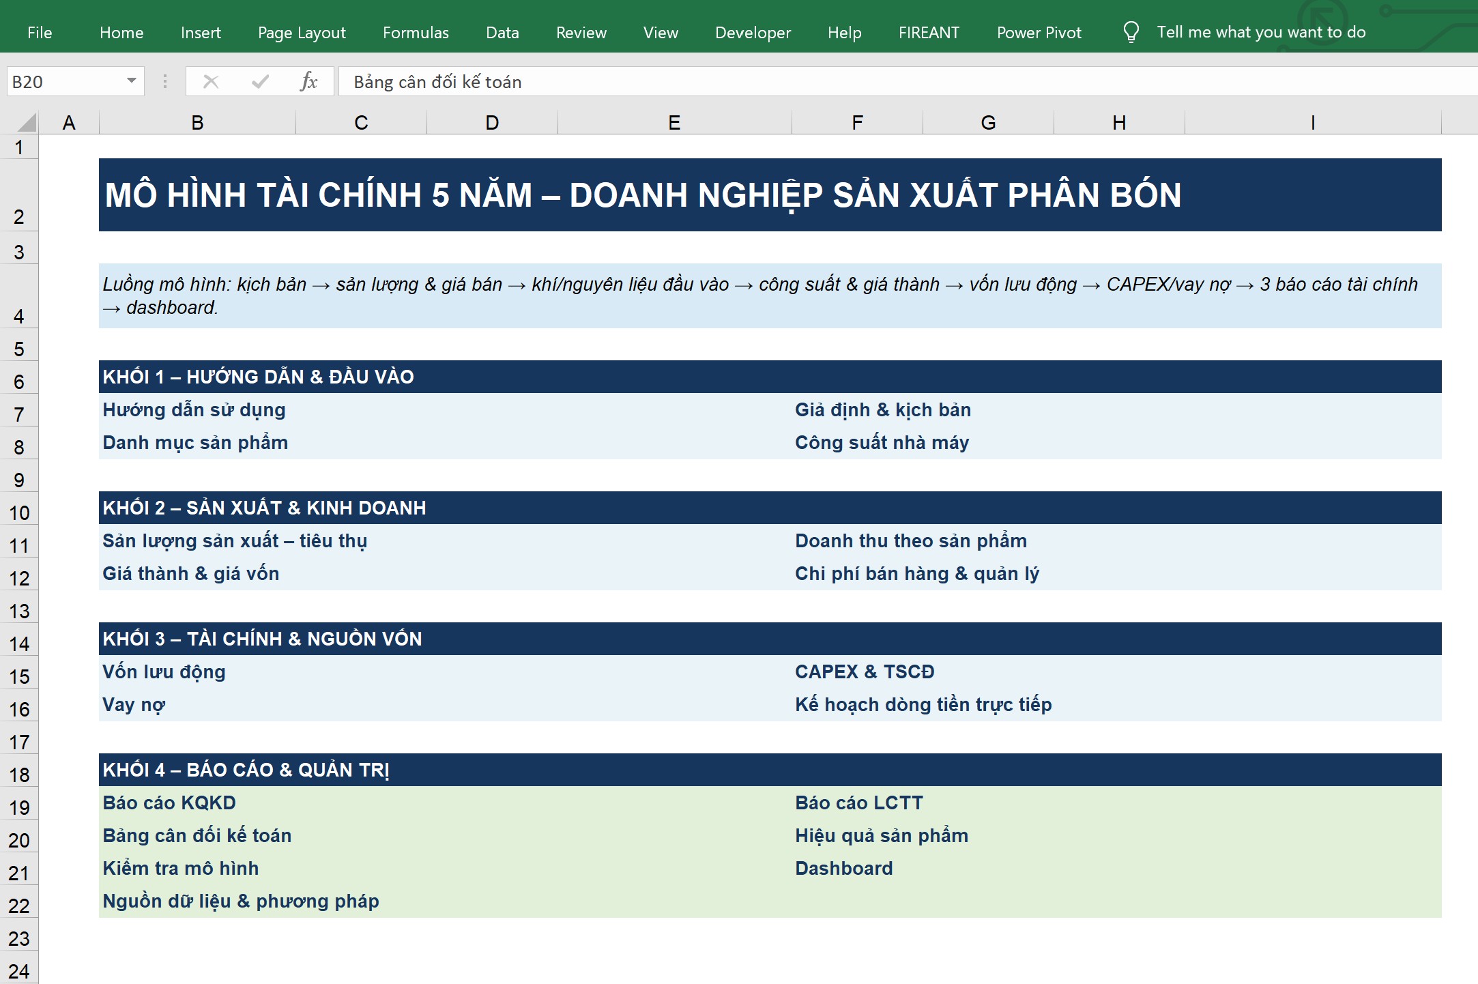Image resolution: width=1478 pixels, height=984 pixels.
Task: Open the Developer tab
Action: pos(753,32)
